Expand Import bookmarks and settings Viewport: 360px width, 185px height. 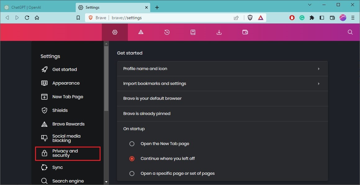pyautogui.click(x=222, y=83)
